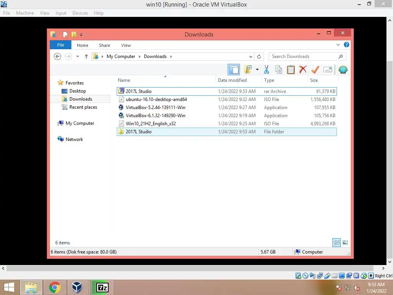Viewport: 393px width, 295px height.
Task: Select the VirtualBox-6.1.32-149290-Win application
Action: click(x=226, y=115)
